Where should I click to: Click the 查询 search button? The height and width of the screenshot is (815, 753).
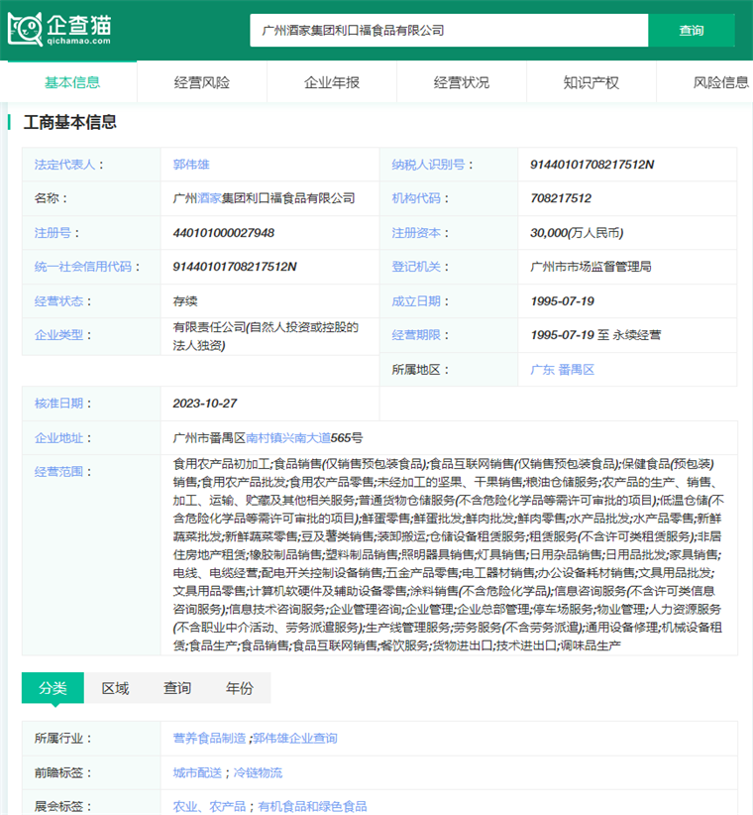[x=692, y=30]
